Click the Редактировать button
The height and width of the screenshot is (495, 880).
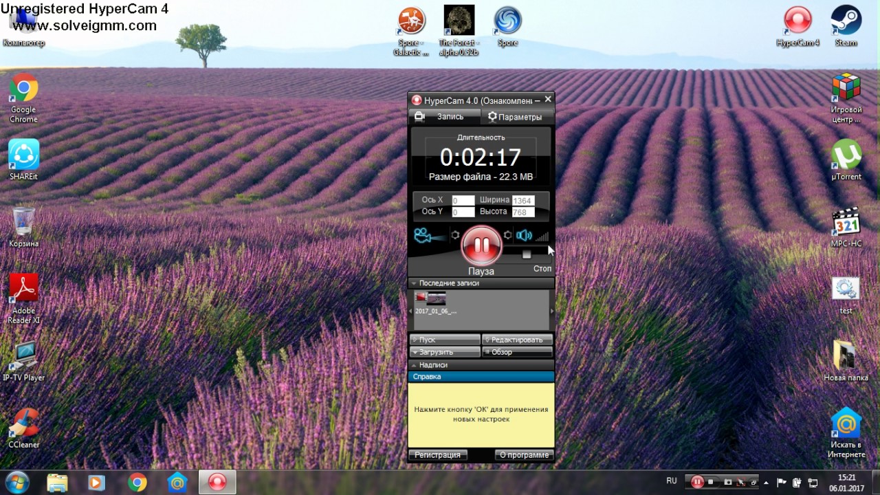[x=518, y=340]
